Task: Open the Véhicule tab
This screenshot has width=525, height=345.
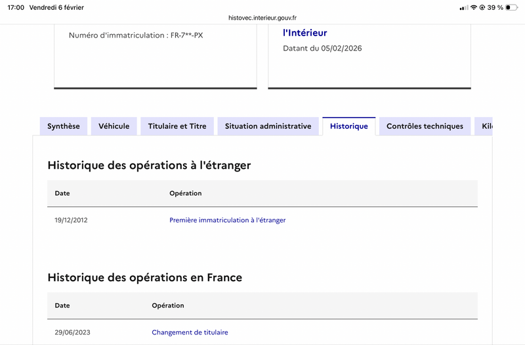Action: [114, 126]
